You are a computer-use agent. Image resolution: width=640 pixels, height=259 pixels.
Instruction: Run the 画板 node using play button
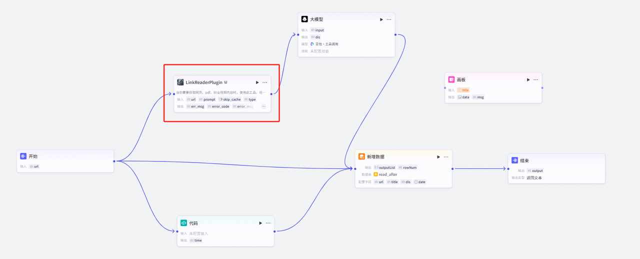coord(528,79)
